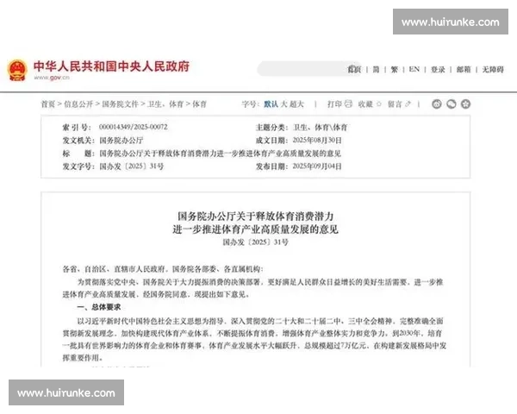
Task: Open the 邮箱 mailbox link
Action: coord(464,69)
